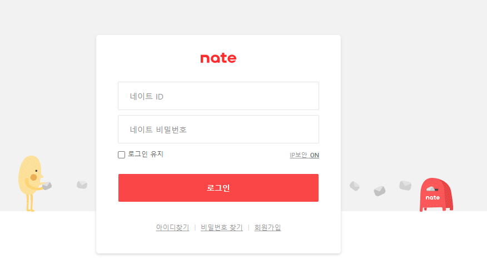Screen dimensions: 487x274
Task: Click the yellow bird character illustration
Action: [31, 183]
